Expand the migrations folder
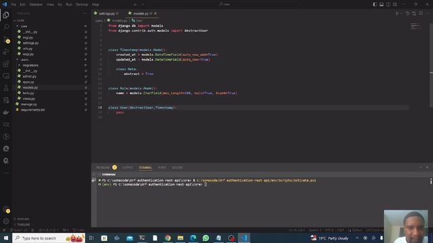Viewport: 433px width, 243px height. pyautogui.click(x=19, y=65)
